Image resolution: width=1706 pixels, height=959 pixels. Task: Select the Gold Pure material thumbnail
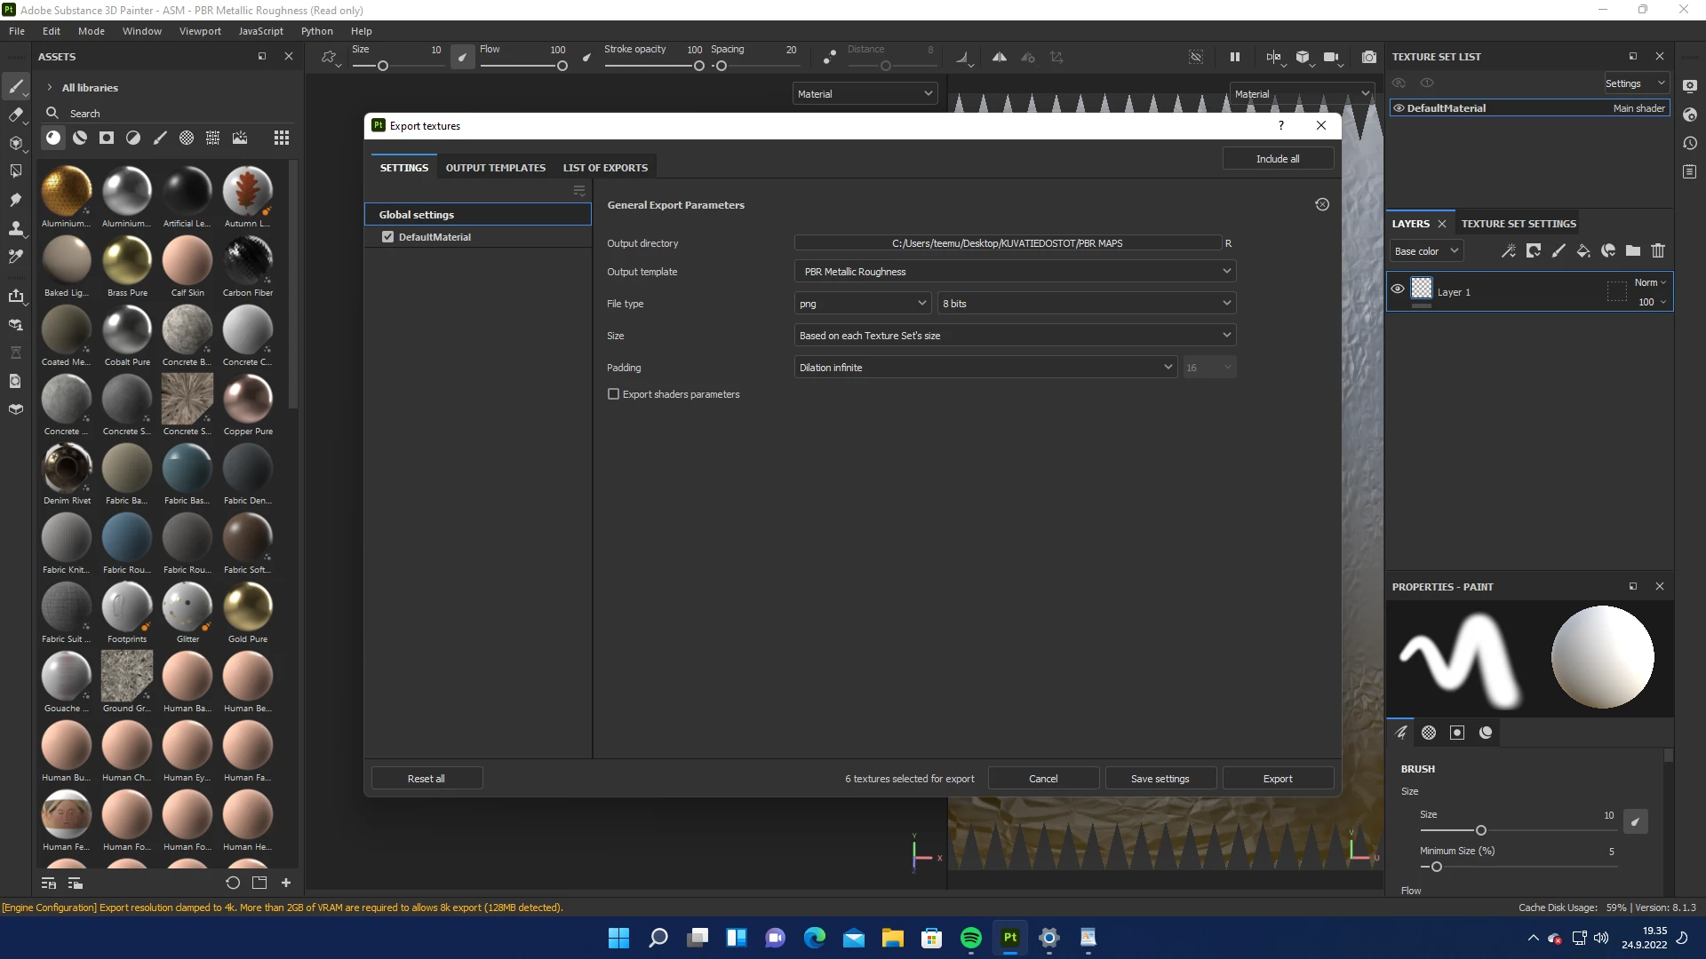click(x=247, y=607)
